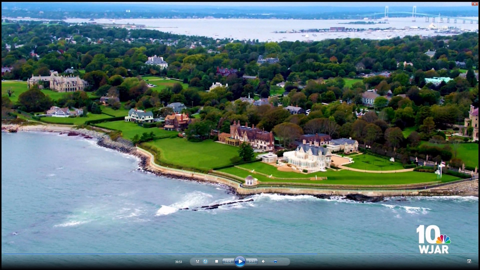Seek to the start of the seek bar
Image resolution: width=480 pixels, height=270 pixels.
(4, 254)
